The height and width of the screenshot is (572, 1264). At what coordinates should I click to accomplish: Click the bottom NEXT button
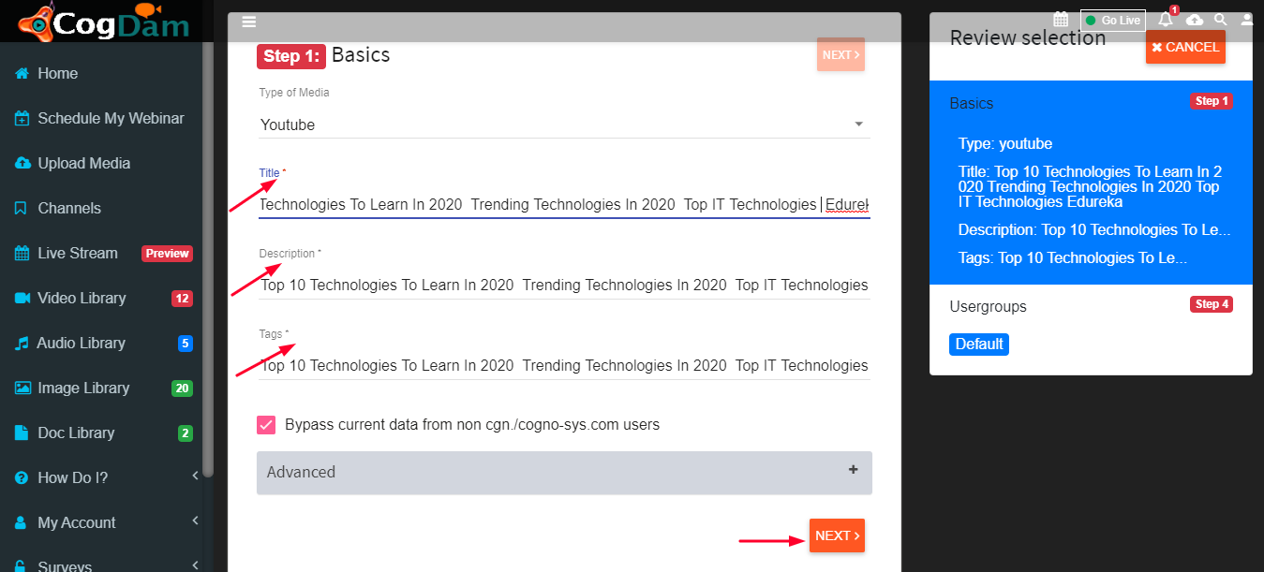click(837, 535)
